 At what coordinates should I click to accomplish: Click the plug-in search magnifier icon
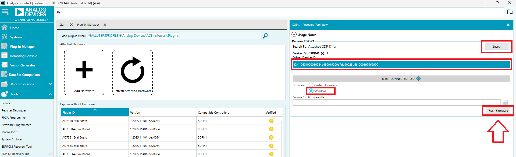tap(265, 36)
